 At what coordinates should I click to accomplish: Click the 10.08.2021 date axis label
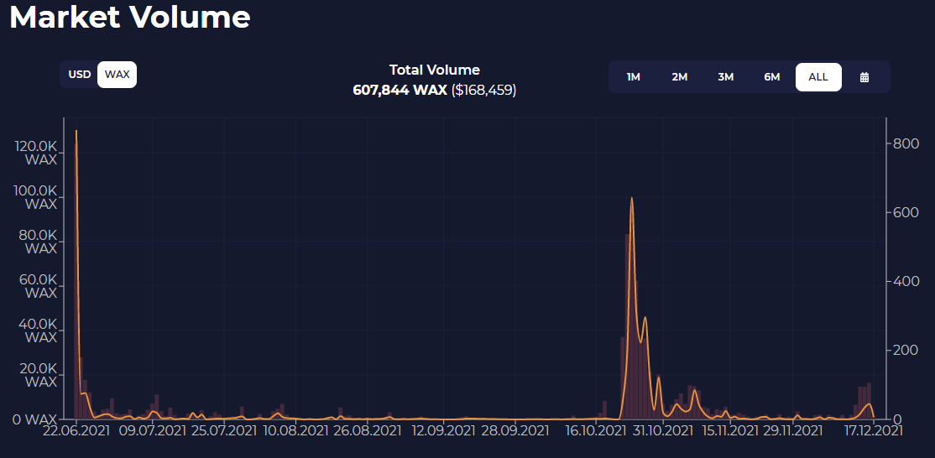pos(295,430)
